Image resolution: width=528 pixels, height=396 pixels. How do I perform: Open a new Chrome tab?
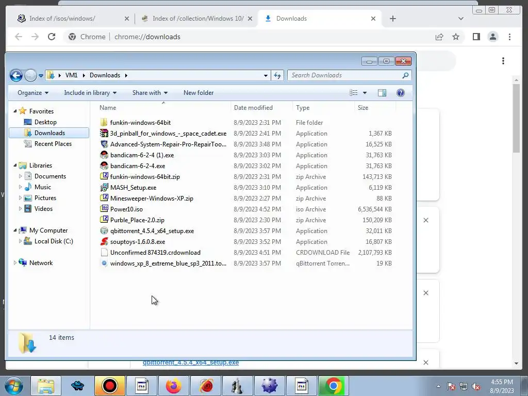[x=392, y=19]
